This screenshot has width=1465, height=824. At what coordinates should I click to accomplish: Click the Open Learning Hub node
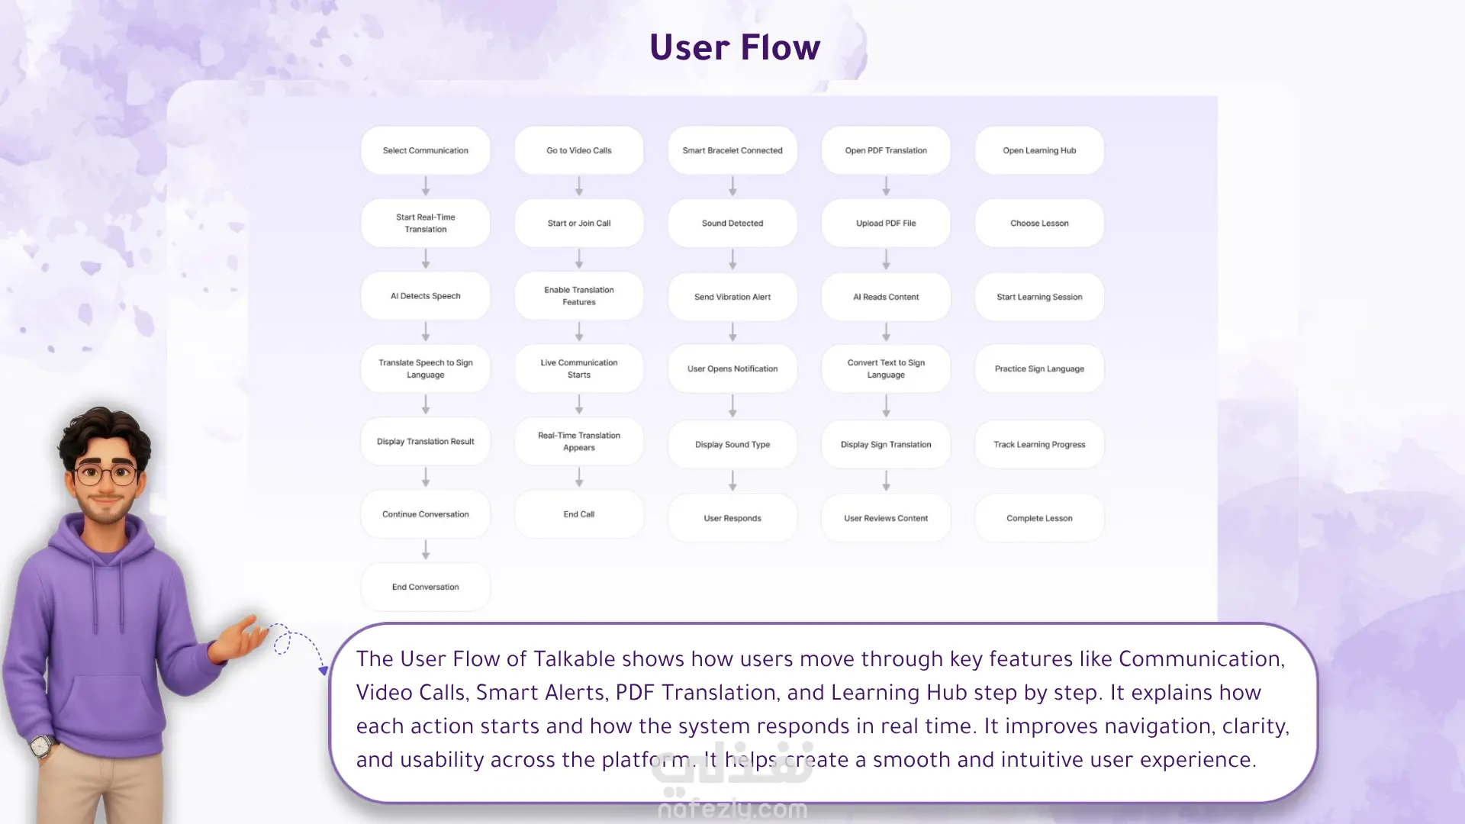(x=1039, y=150)
